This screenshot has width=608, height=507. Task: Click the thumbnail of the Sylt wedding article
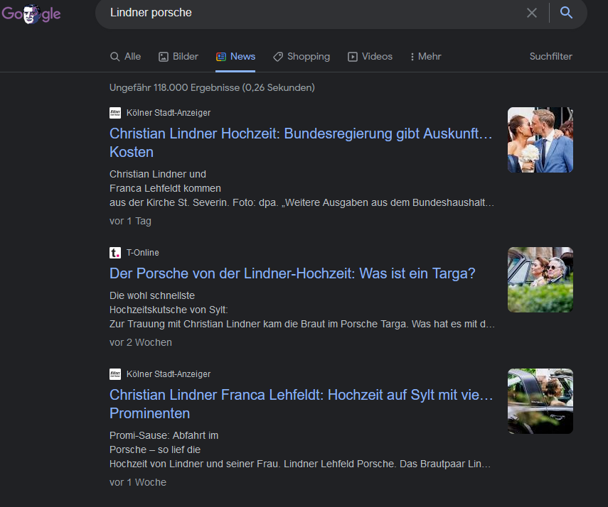coord(540,401)
